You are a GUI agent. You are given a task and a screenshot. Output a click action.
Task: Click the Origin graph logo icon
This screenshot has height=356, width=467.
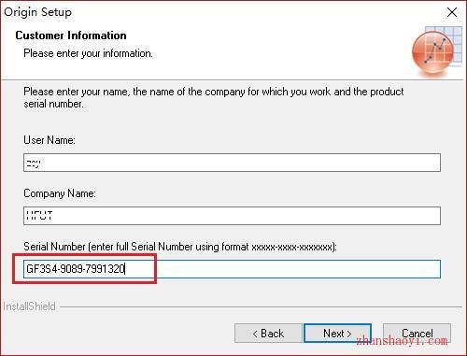tap(436, 51)
